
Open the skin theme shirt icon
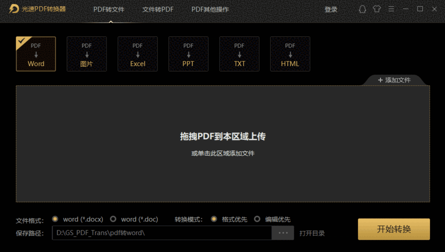377,9
